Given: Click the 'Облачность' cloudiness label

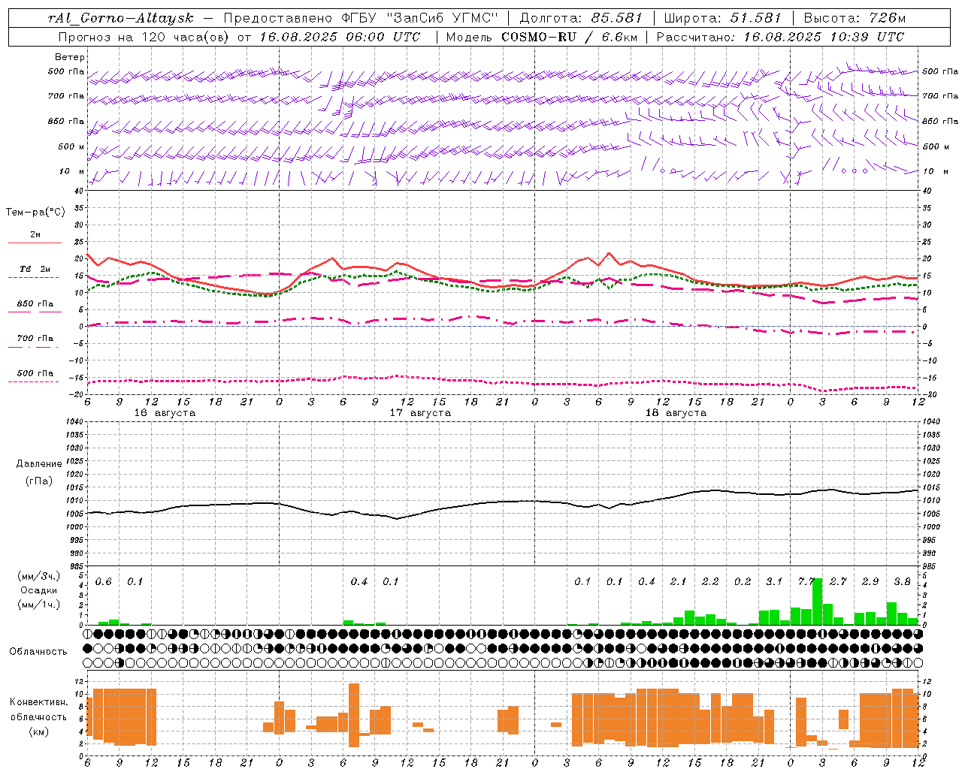Looking at the screenshot, I should tap(38, 652).
